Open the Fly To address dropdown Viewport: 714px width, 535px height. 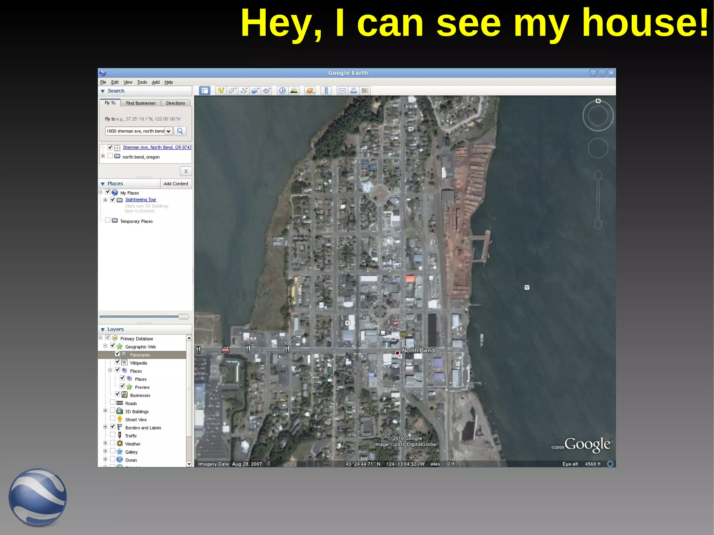click(169, 131)
